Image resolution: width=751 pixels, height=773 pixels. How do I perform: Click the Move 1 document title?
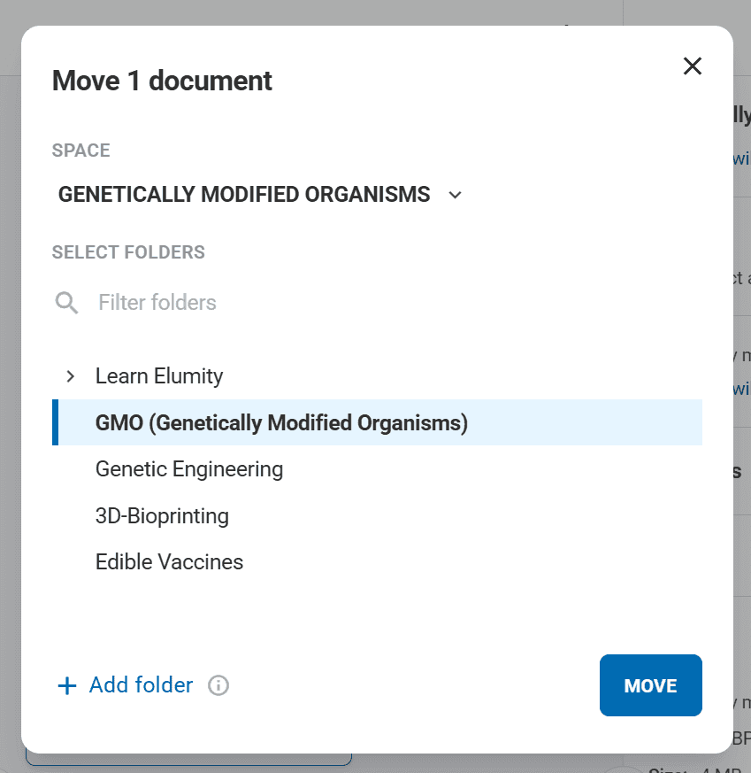tap(162, 81)
